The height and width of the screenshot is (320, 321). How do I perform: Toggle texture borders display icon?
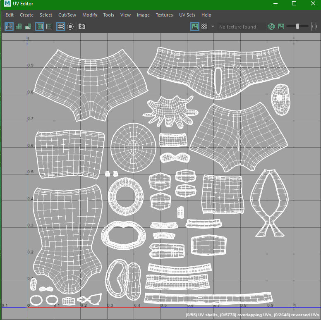pyautogui.click(x=40, y=26)
